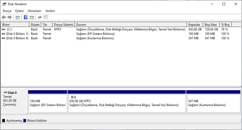Image resolution: width=242 pixels, height=130 pixels.
Task: Click the Forward arrow toolbar icon
Action: tap(10, 17)
